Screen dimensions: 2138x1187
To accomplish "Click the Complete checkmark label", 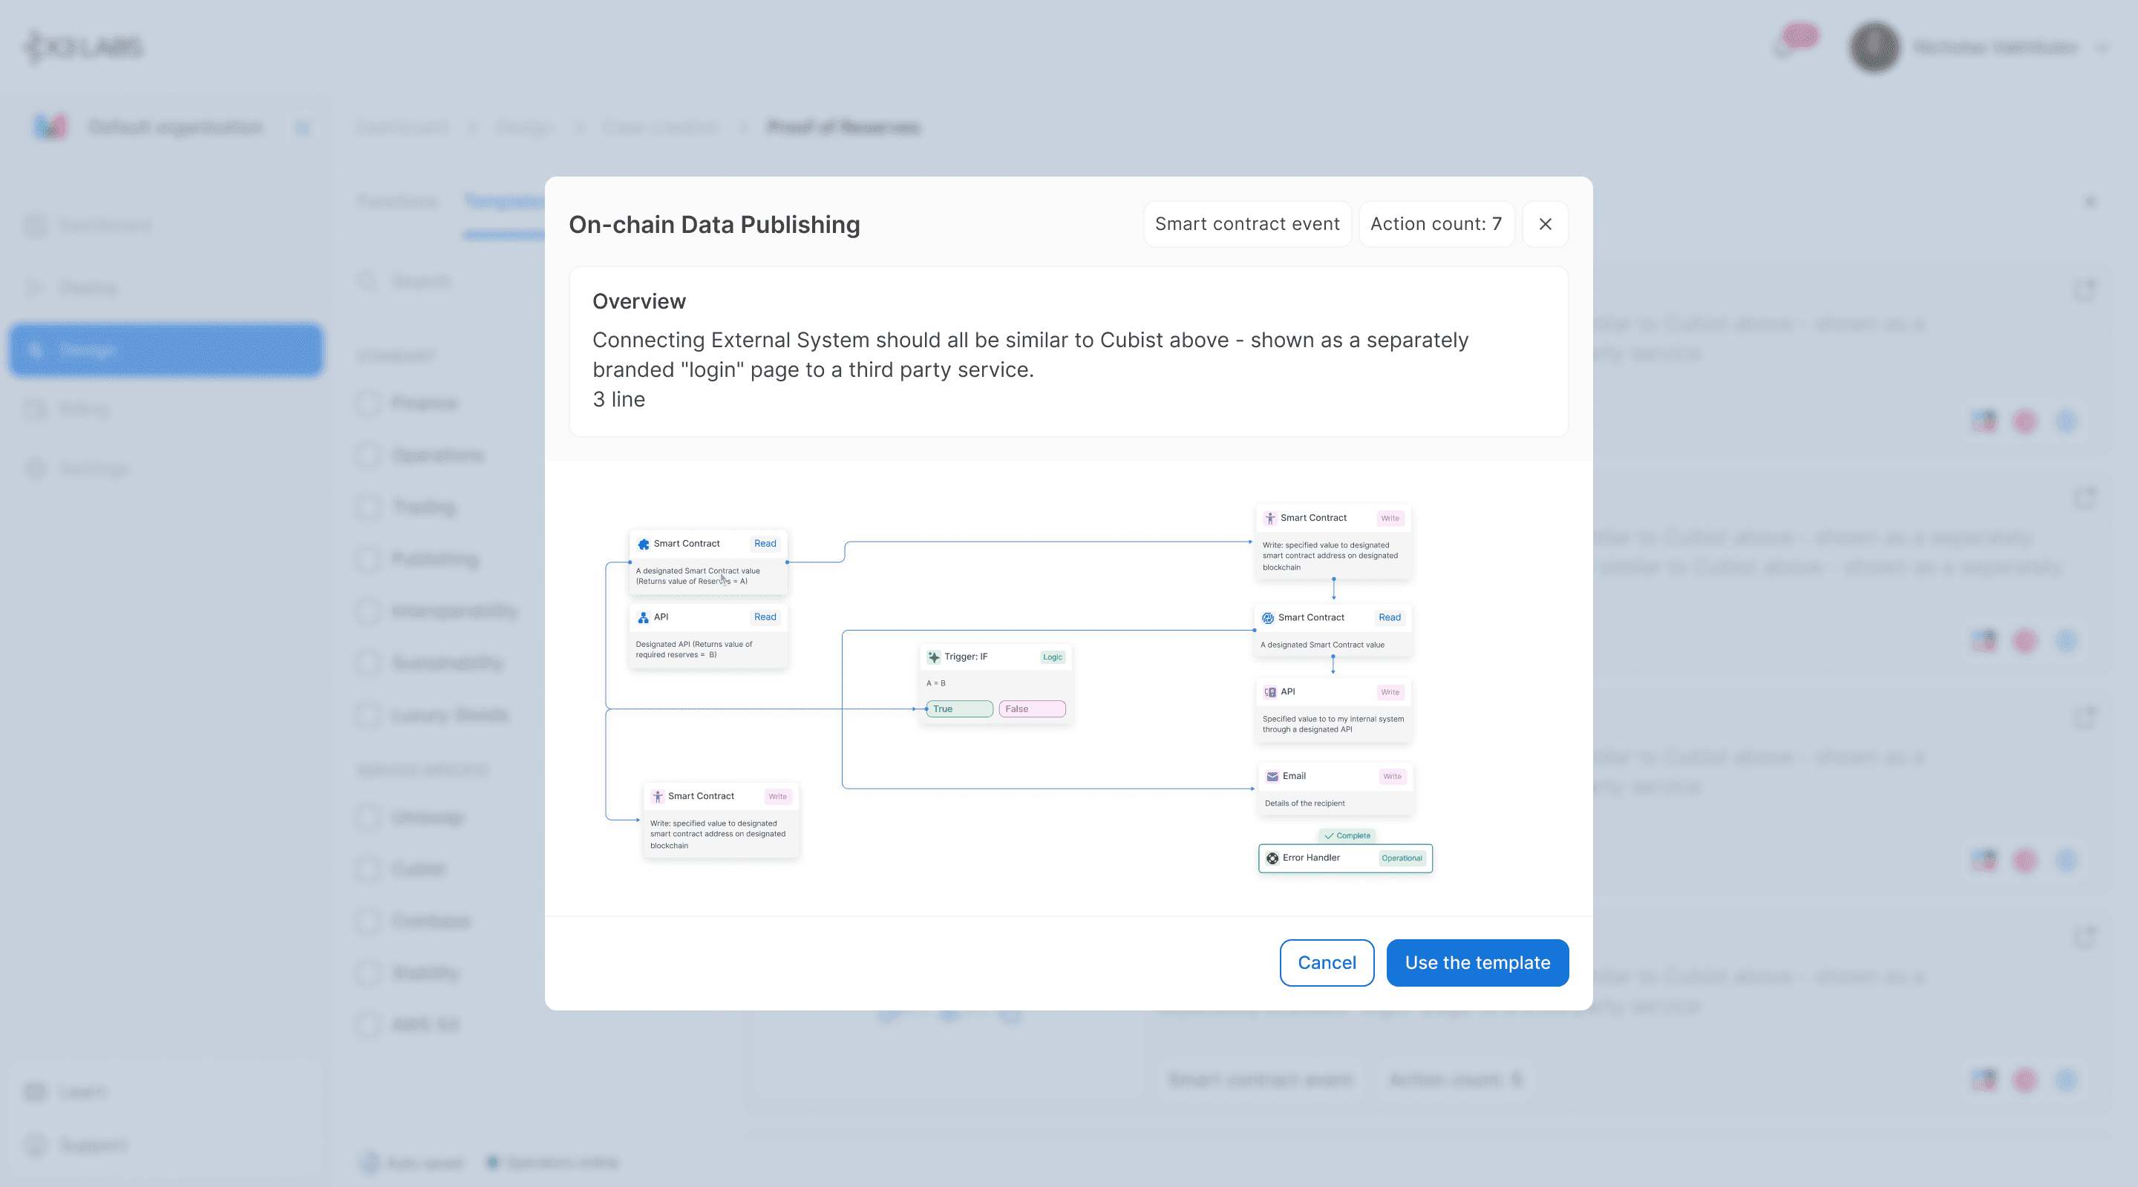I will 1347,835.
